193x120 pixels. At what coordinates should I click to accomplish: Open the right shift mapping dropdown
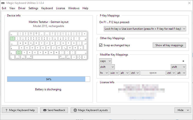tap(178, 67)
